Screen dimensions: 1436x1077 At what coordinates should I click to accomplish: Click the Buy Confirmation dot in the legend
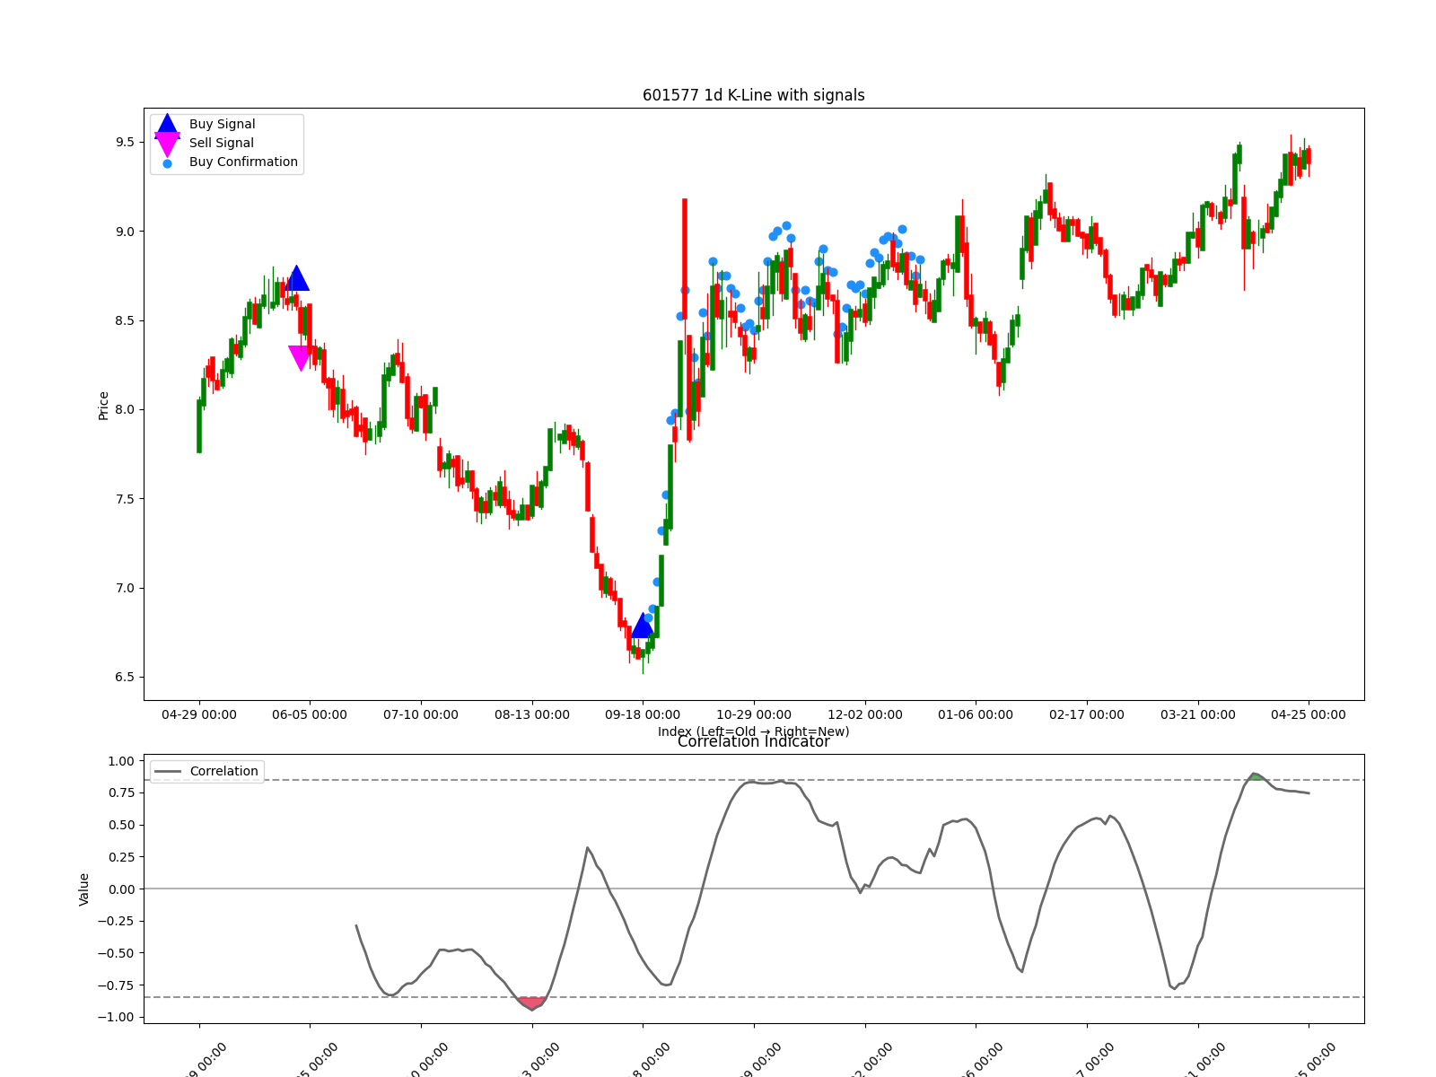point(167,163)
